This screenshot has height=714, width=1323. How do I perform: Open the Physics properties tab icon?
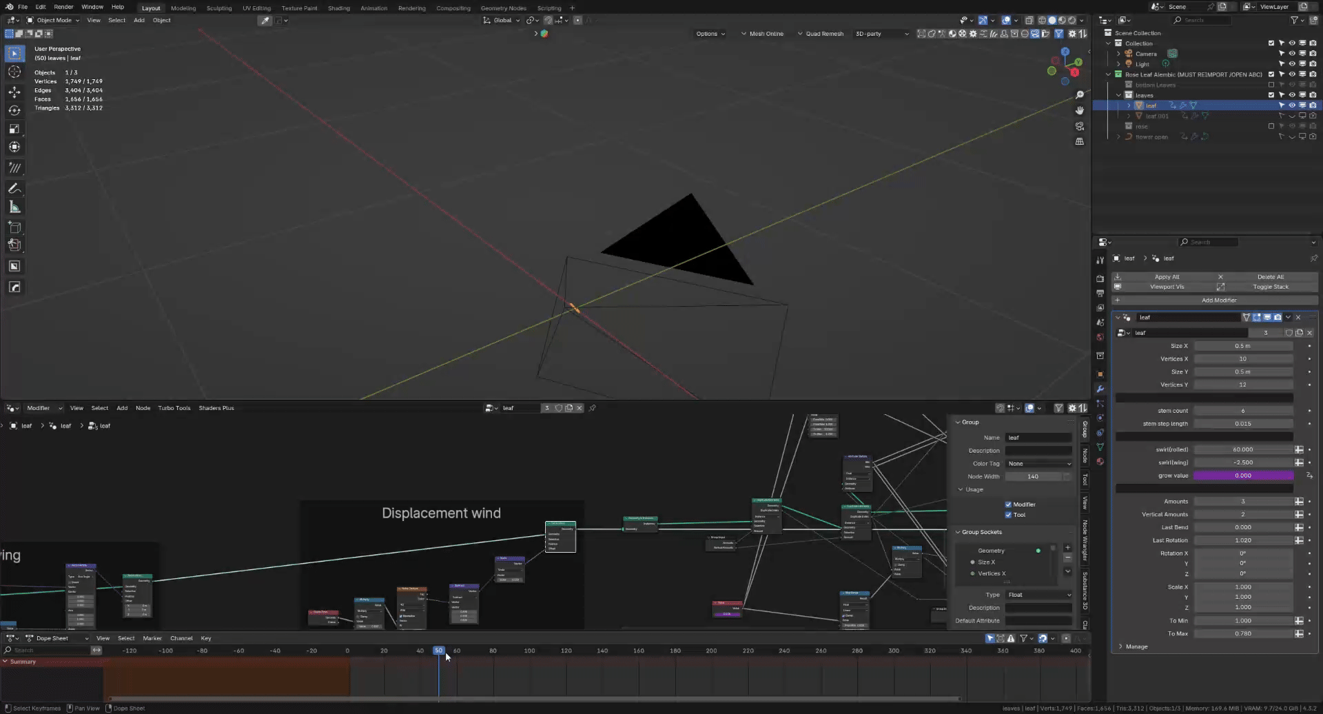[x=1100, y=418]
